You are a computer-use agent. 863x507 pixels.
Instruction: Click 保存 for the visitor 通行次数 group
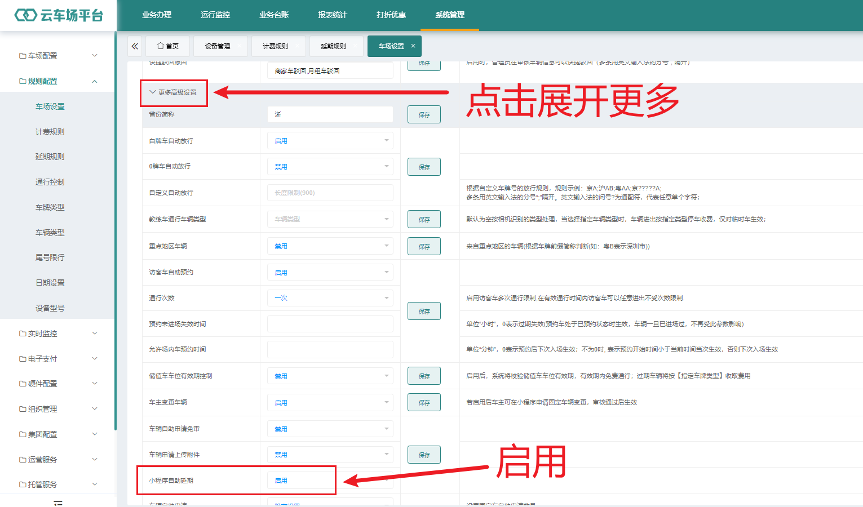click(424, 311)
